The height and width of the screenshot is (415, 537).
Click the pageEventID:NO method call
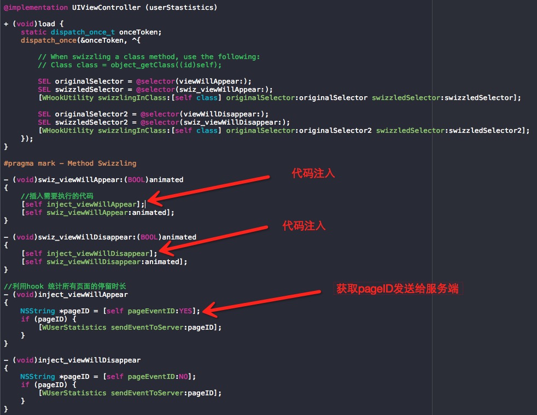click(x=157, y=377)
